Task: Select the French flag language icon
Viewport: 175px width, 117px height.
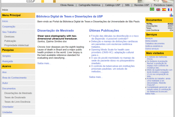Action: [170, 10]
